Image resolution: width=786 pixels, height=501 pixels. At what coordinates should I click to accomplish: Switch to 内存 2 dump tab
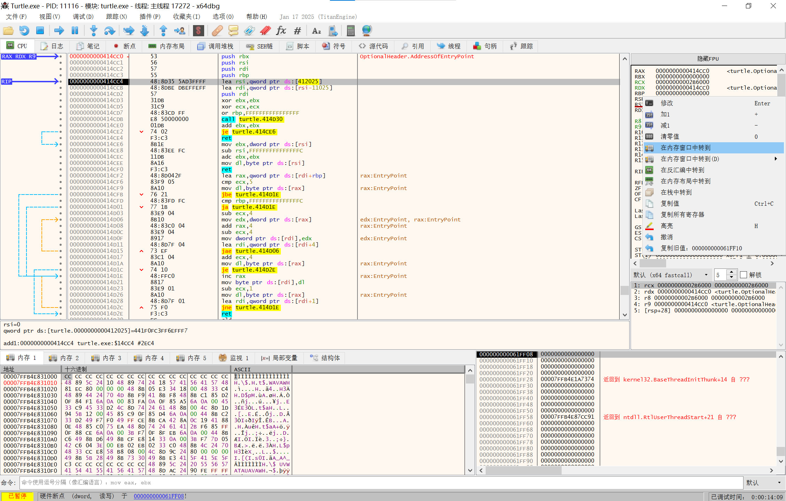[64, 358]
